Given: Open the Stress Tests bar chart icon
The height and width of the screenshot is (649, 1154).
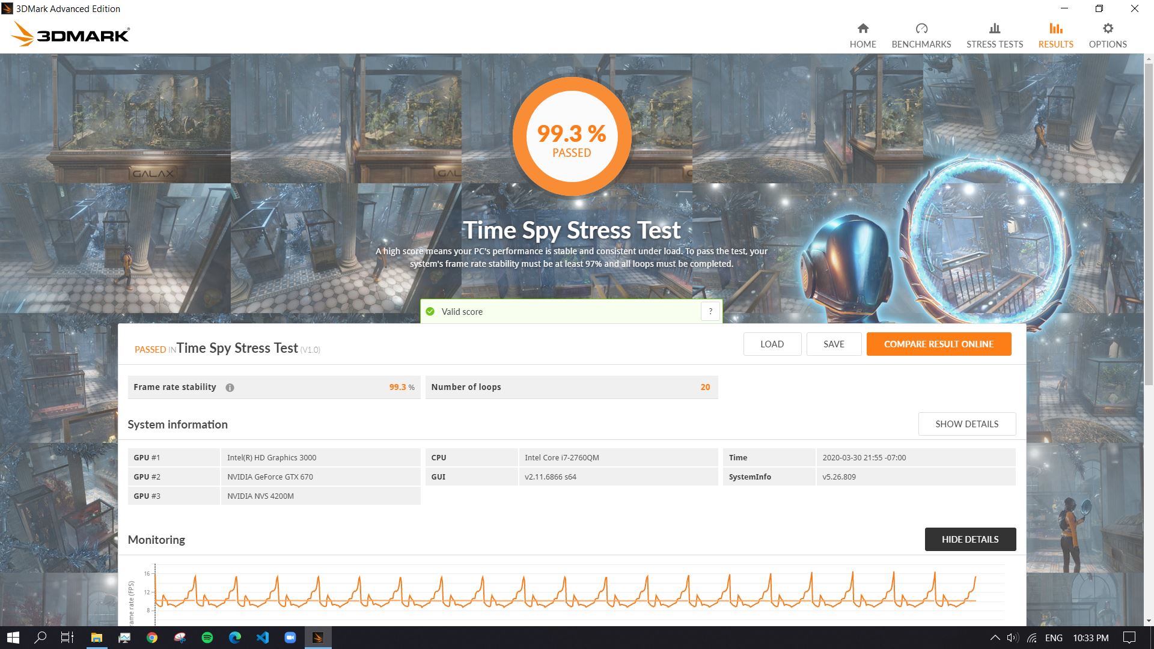Looking at the screenshot, I should pyautogui.click(x=994, y=28).
